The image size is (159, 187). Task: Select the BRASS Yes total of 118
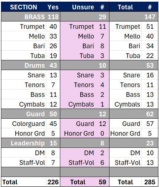coord(53,17)
